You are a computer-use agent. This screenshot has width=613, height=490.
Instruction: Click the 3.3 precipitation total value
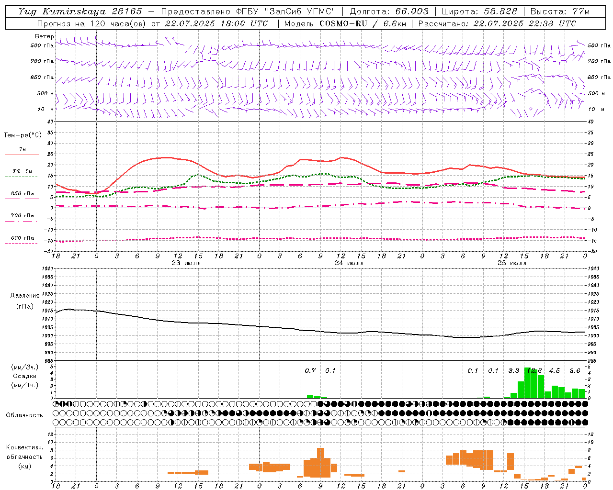click(x=514, y=371)
